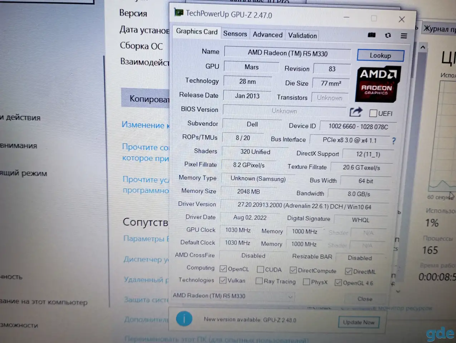Toggle the OpenGL 4.6 checkbox
This screenshot has height=343, width=456.
338,283
